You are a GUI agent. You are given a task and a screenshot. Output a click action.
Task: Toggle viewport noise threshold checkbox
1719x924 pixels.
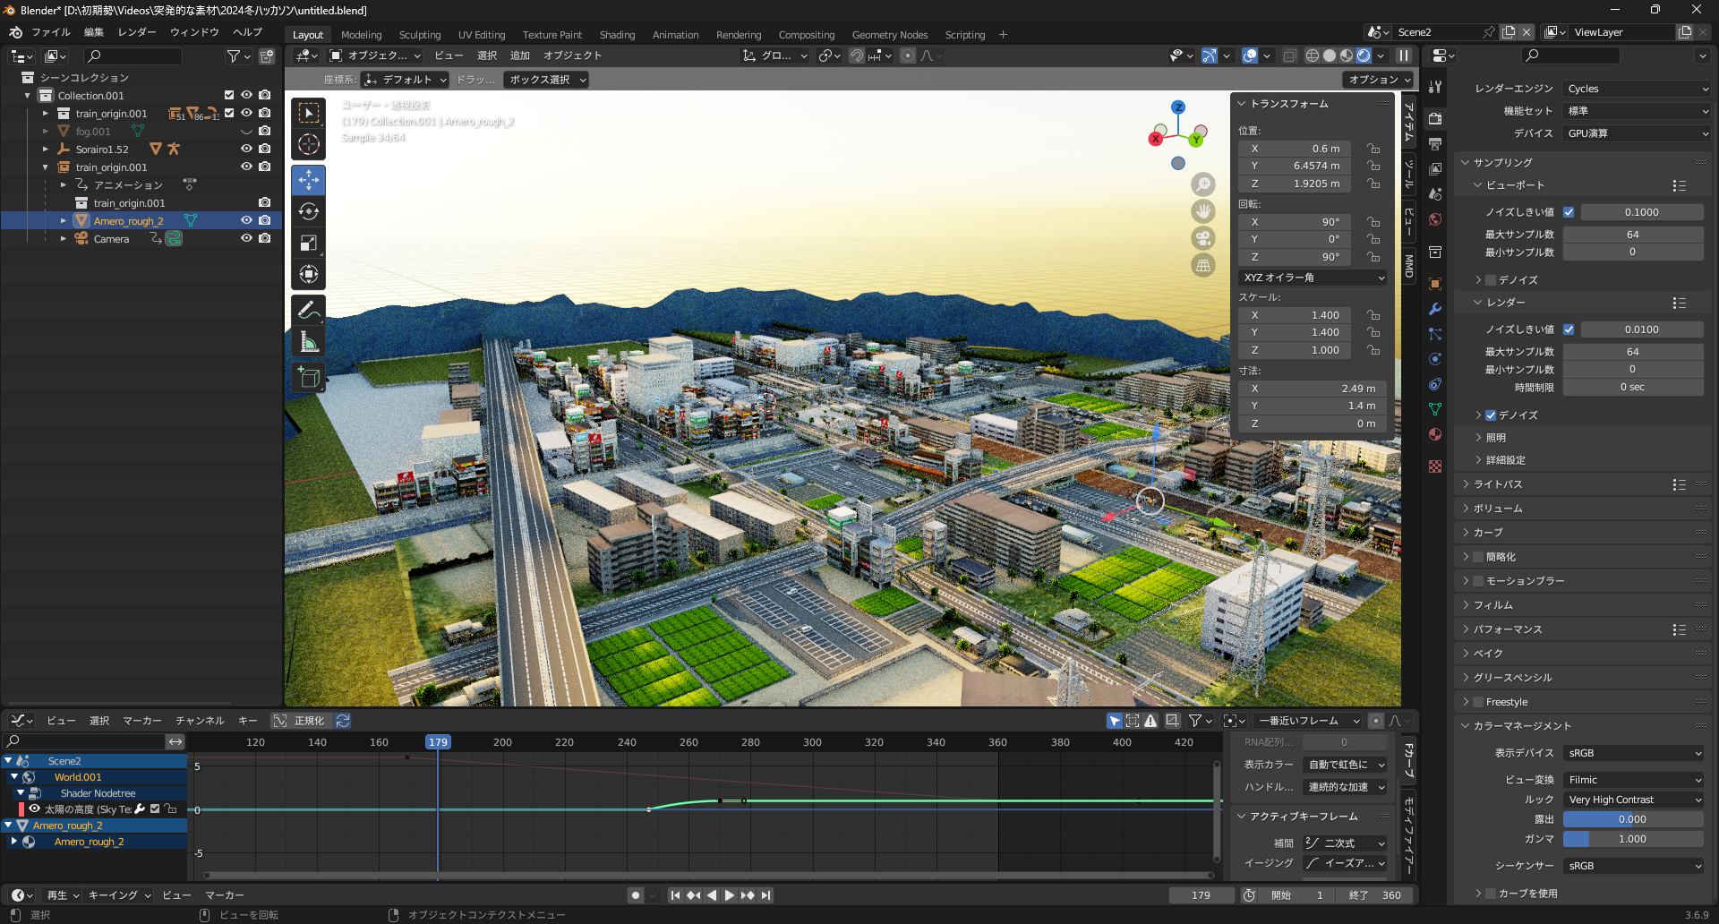coord(1569,212)
